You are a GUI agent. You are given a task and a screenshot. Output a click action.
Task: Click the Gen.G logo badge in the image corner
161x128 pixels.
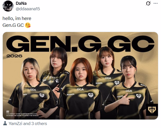[x=152, y=110]
